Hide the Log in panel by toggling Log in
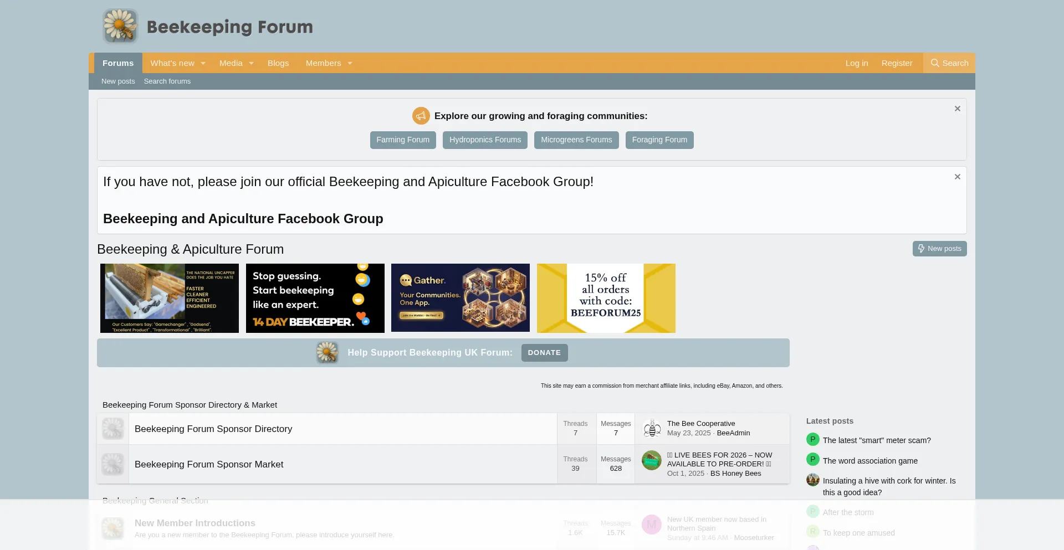Viewport: 1064px width, 550px height. click(857, 63)
